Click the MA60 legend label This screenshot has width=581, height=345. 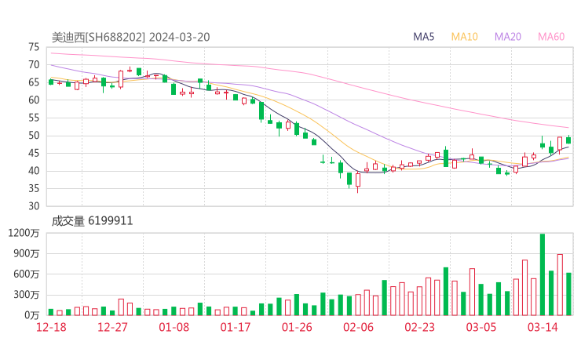coord(551,37)
